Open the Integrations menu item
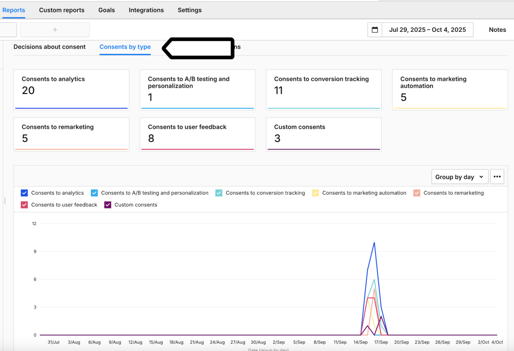 [x=146, y=10]
